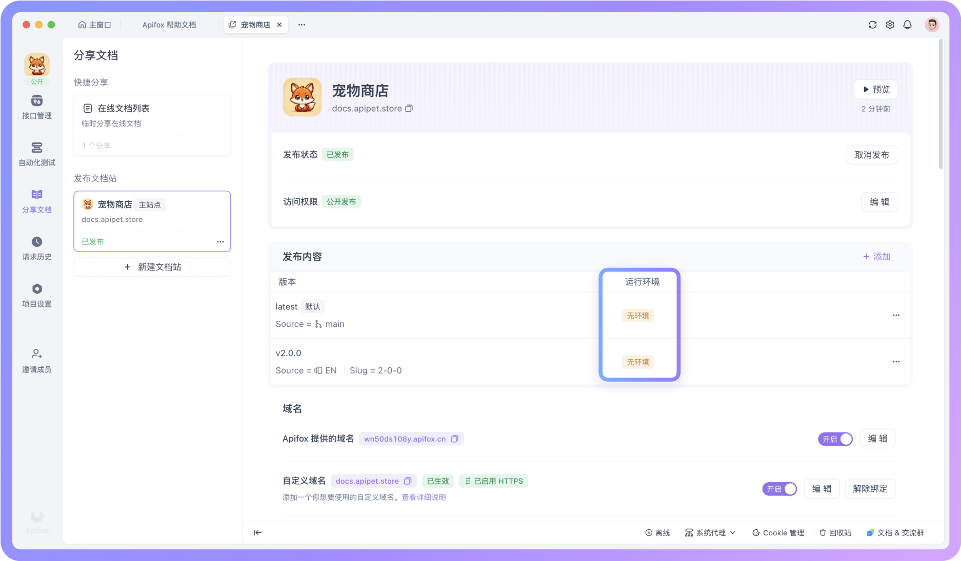
Task: Click the large 宠物商店 fox logo
Action: click(302, 97)
